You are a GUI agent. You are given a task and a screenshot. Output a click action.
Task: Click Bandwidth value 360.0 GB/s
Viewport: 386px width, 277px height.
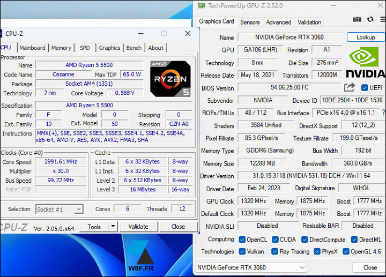(358, 163)
